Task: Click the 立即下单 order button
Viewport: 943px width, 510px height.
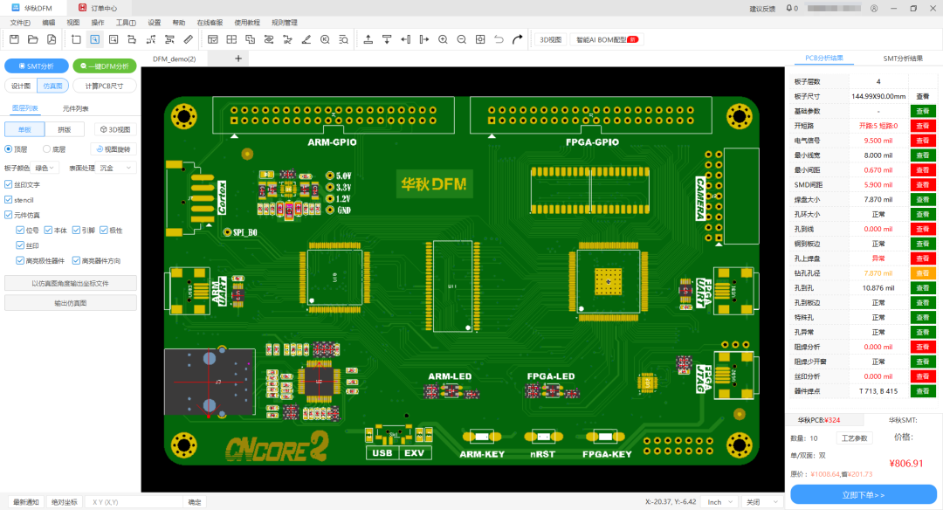Action: pos(863,495)
